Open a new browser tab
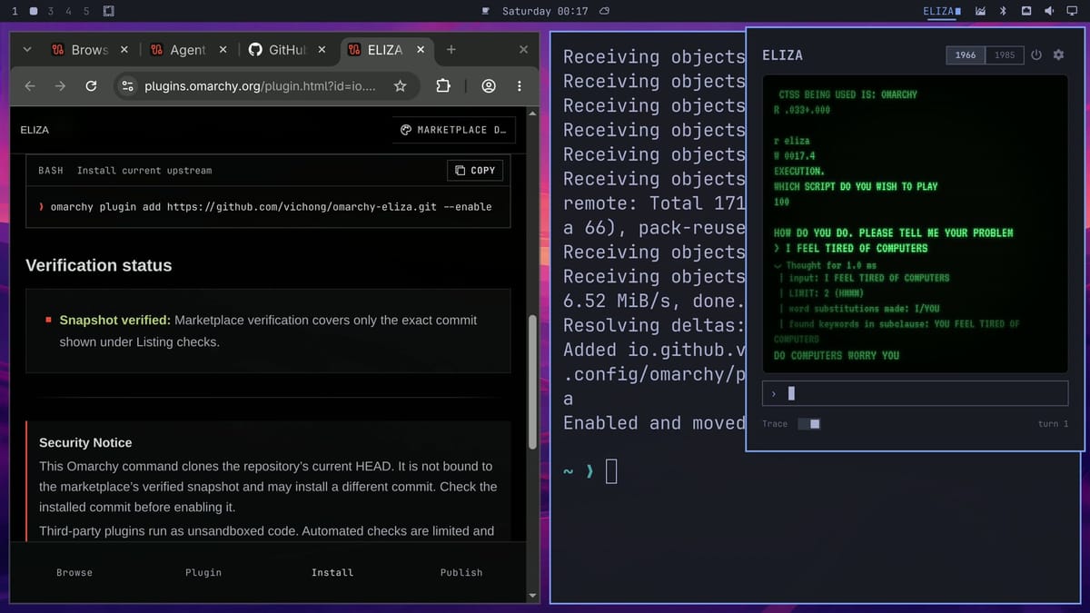This screenshot has height=613, width=1090. coord(451,50)
